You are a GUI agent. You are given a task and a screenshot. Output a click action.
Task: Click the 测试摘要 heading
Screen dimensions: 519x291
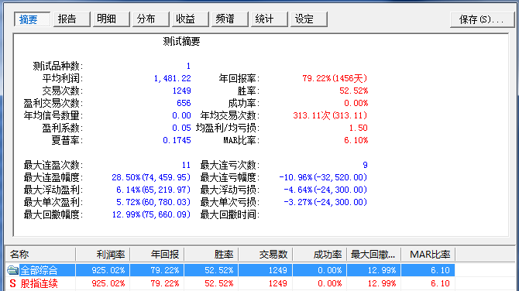[x=181, y=41]
